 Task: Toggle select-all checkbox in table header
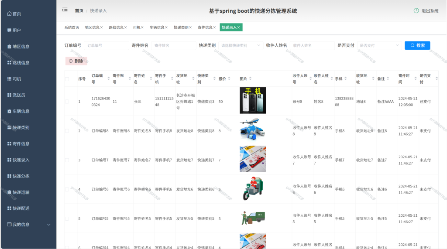(x=67, y=79)
